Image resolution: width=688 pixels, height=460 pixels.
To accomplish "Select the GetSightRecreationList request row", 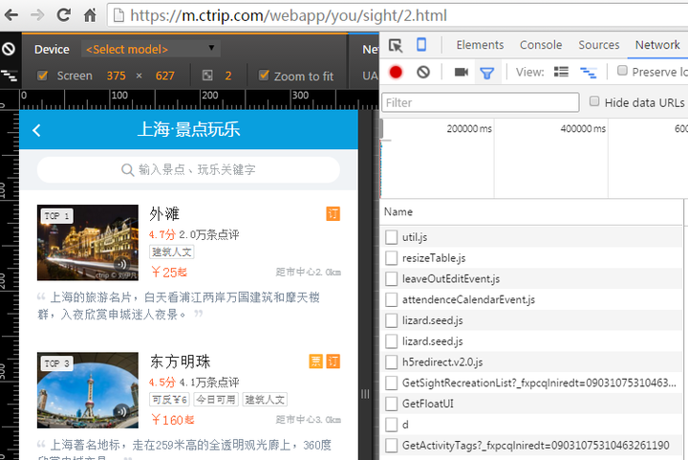I will pos(531,383).
